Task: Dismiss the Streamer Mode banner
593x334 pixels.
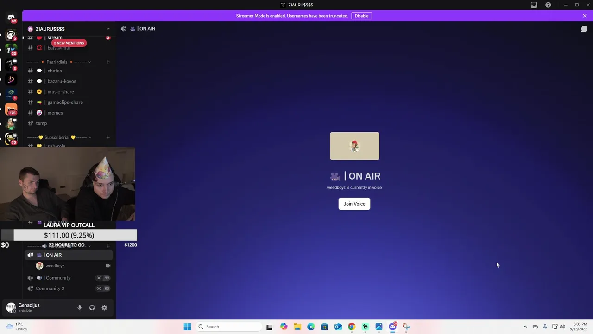Action: click(x=585, y=16)
